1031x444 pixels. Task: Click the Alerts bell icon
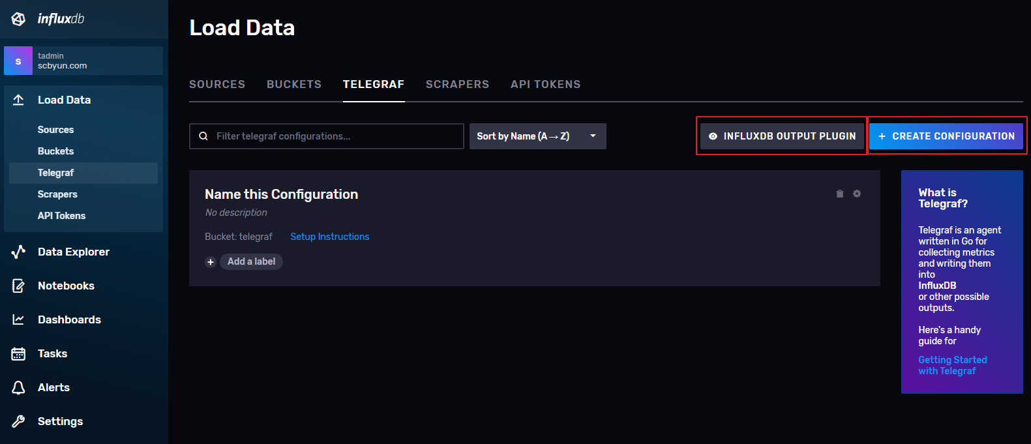(18, 387)
